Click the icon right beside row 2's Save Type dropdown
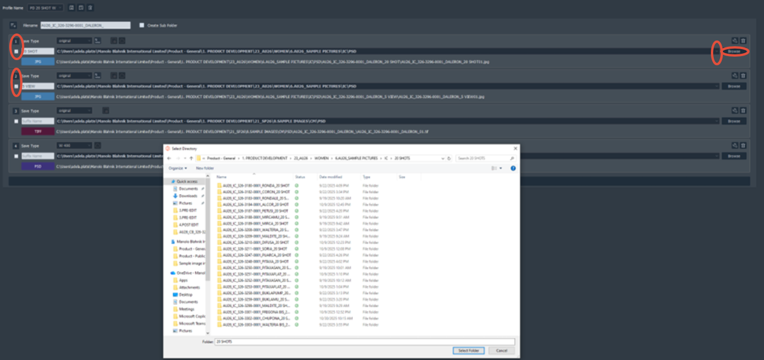 pos(98,76)
